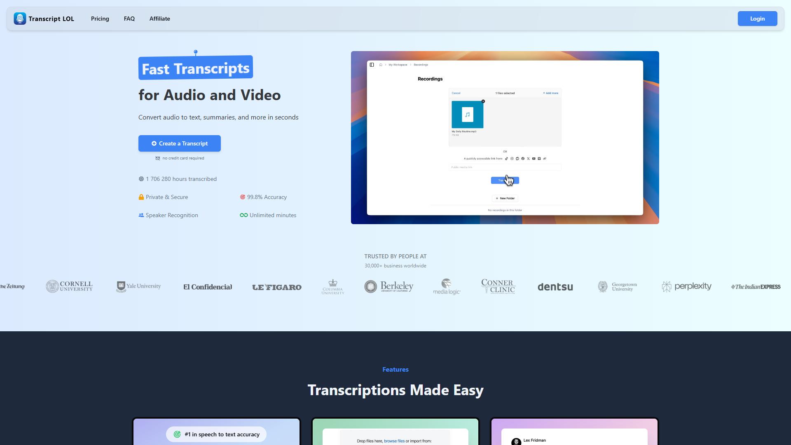This screenshot has height=445, width=791.
Task: Click the Login button
Action: click(x=757, y=19)
